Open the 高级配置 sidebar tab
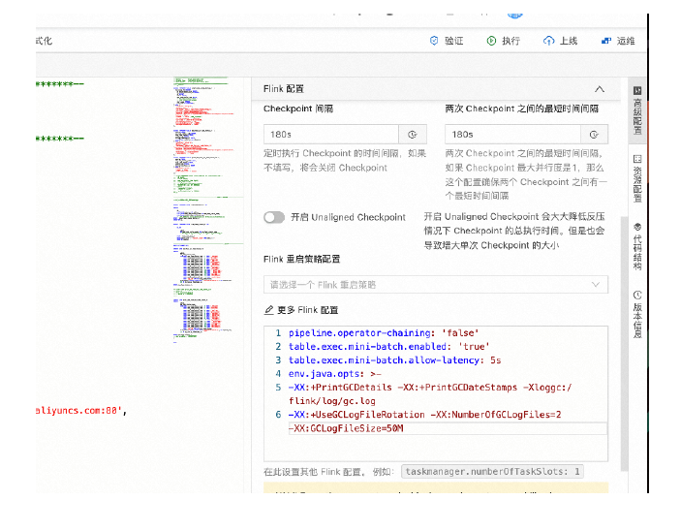 (637, 110)
